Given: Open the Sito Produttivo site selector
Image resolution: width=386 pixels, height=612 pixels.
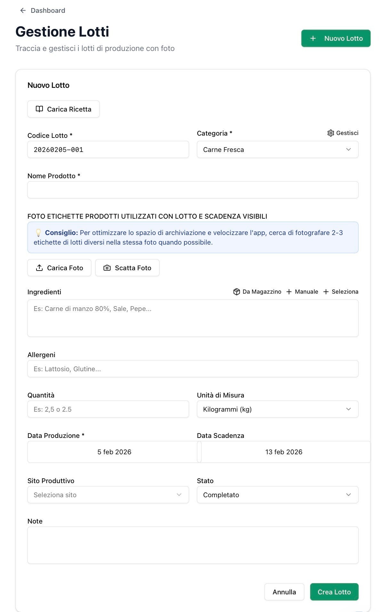Looking at the screenshot, I should pos(108,495).
